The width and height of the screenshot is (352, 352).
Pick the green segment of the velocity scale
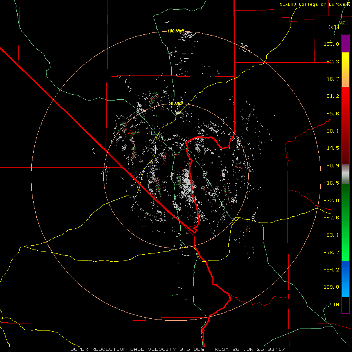tap(345, 222)
